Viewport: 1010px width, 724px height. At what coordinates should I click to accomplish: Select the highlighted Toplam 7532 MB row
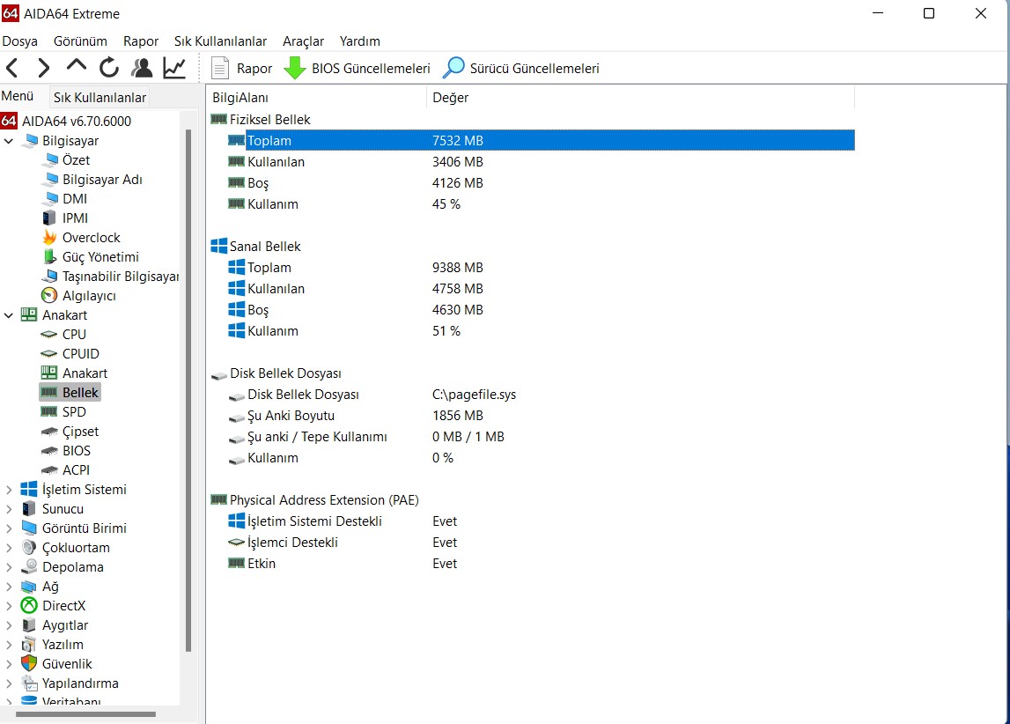click(x=541, y=140)
